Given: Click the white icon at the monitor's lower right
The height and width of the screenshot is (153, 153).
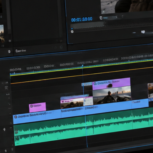Looking at the screenshot, I should click(143, 32).
